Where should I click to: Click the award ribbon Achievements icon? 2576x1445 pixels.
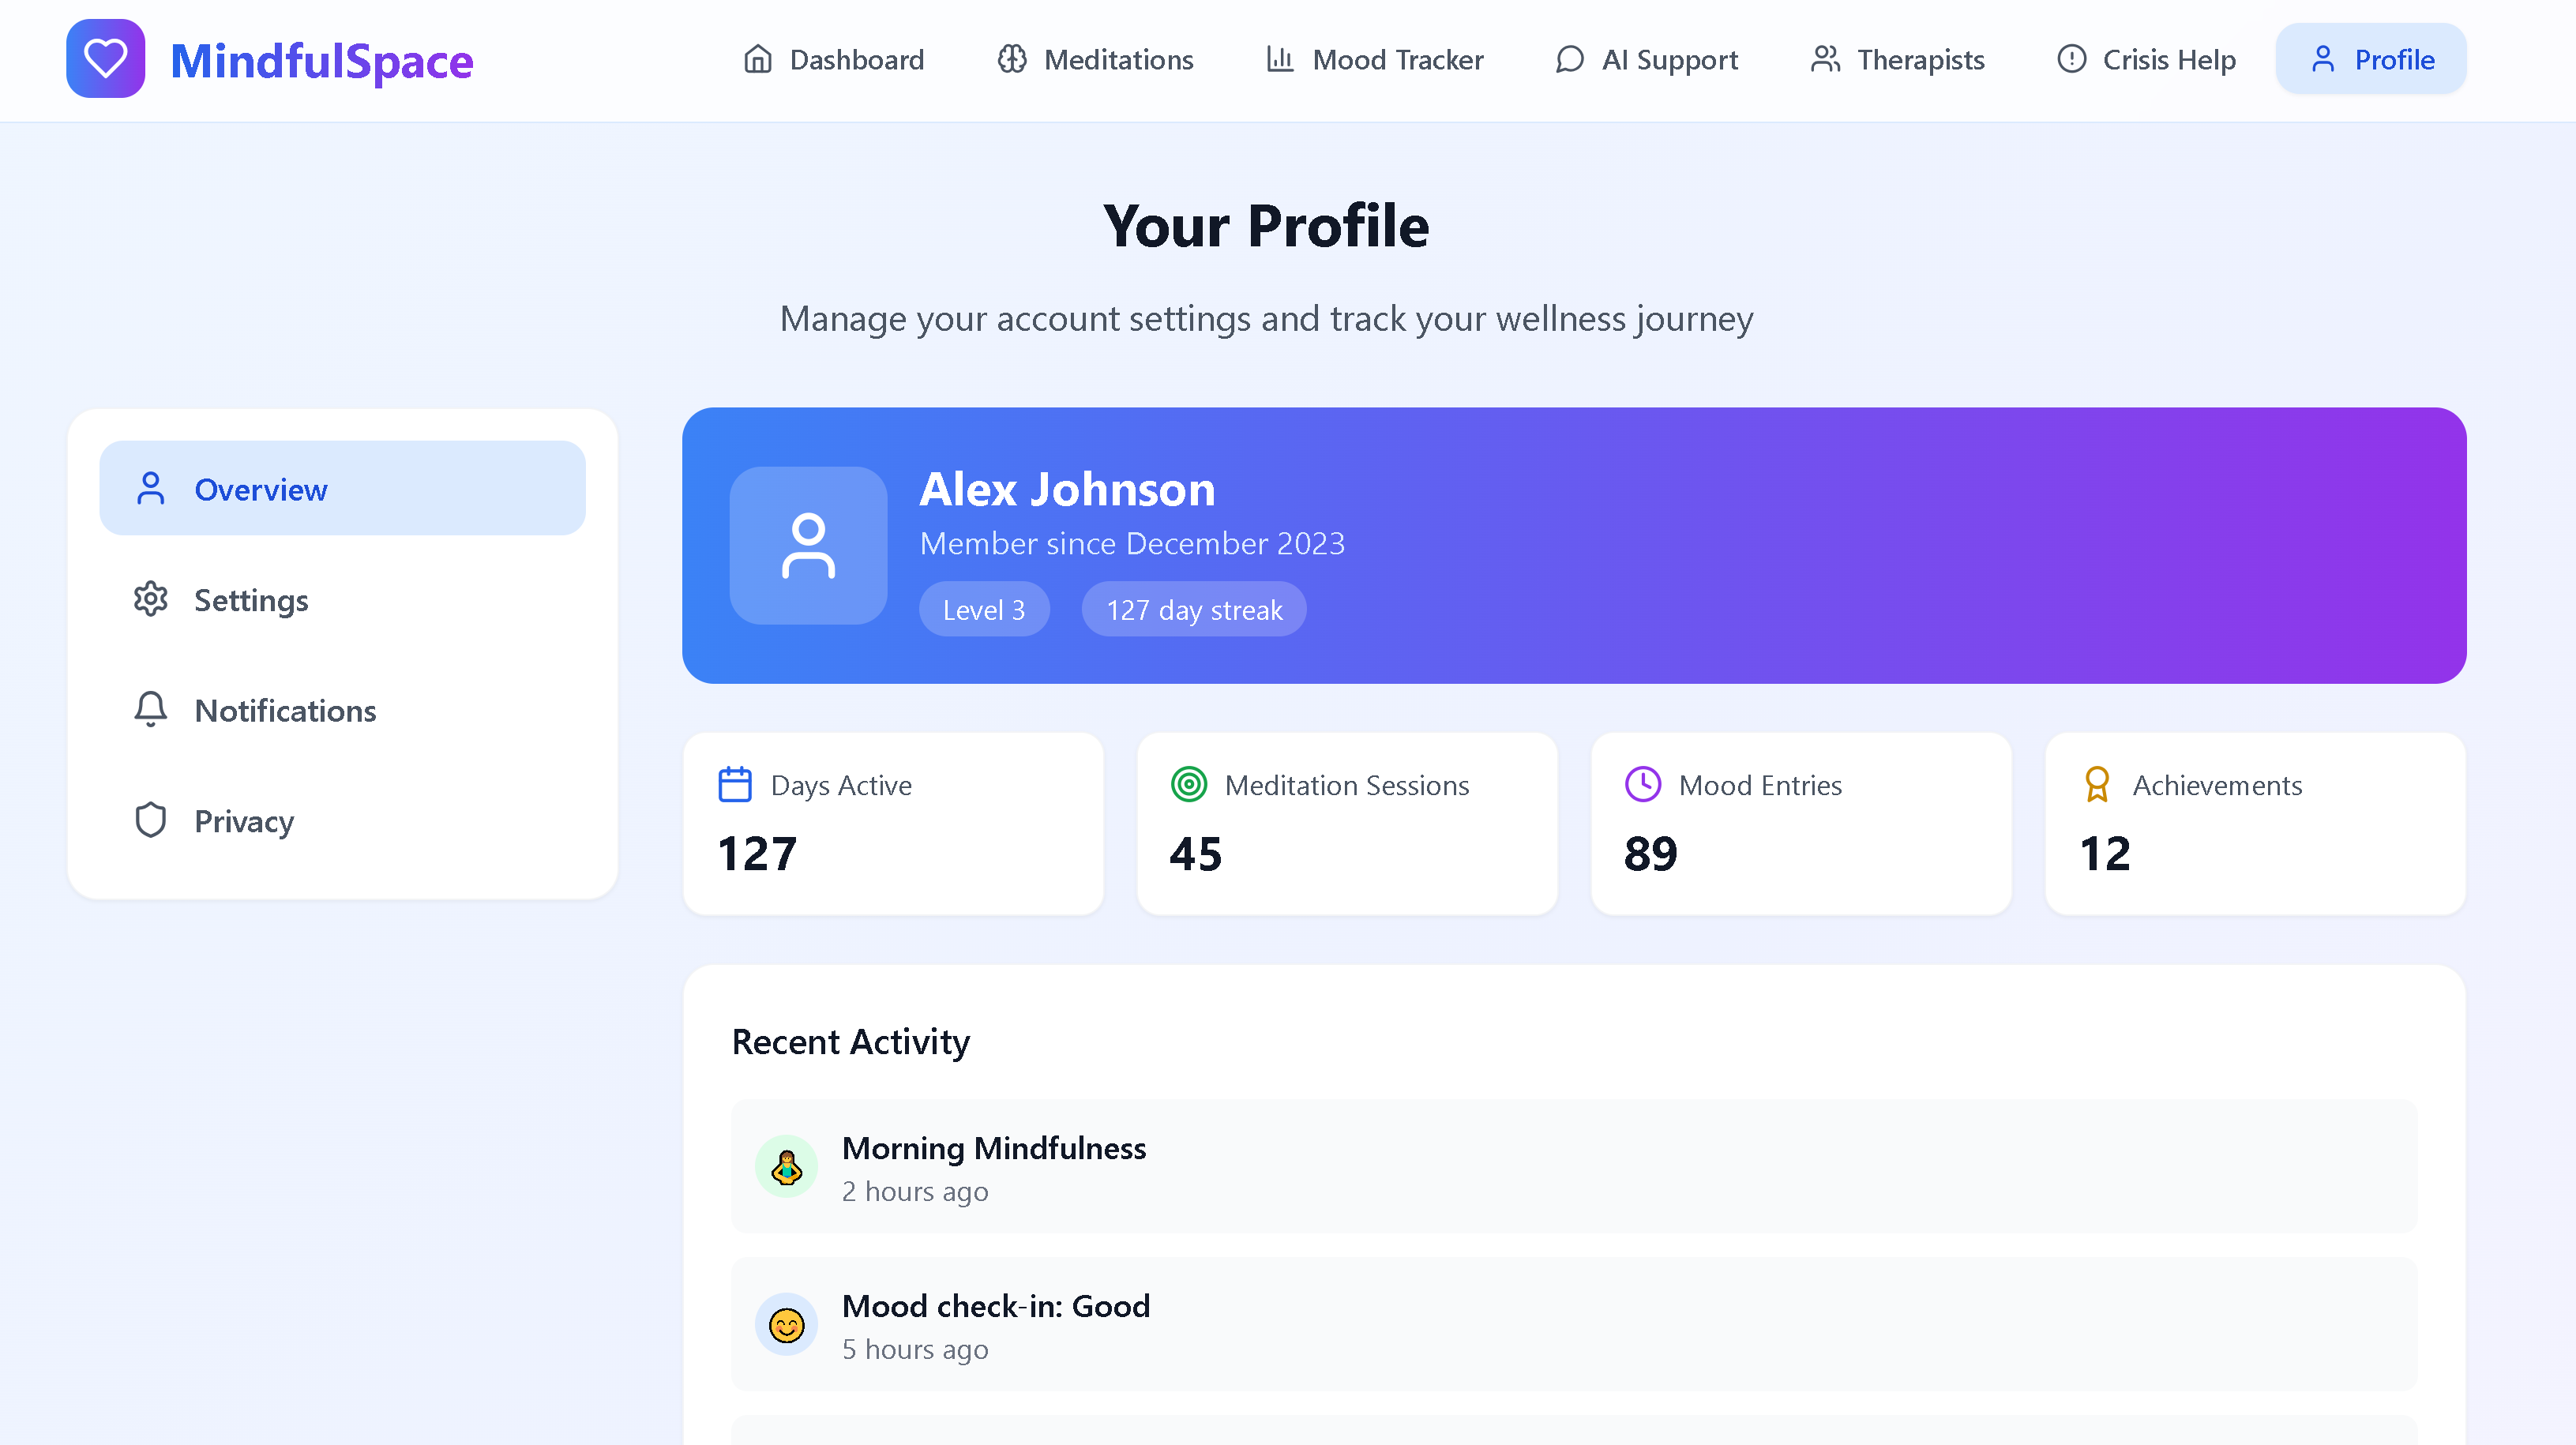2097,785
